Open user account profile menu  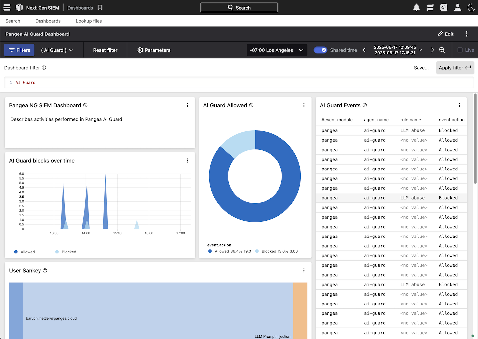[x=458, y=7]
